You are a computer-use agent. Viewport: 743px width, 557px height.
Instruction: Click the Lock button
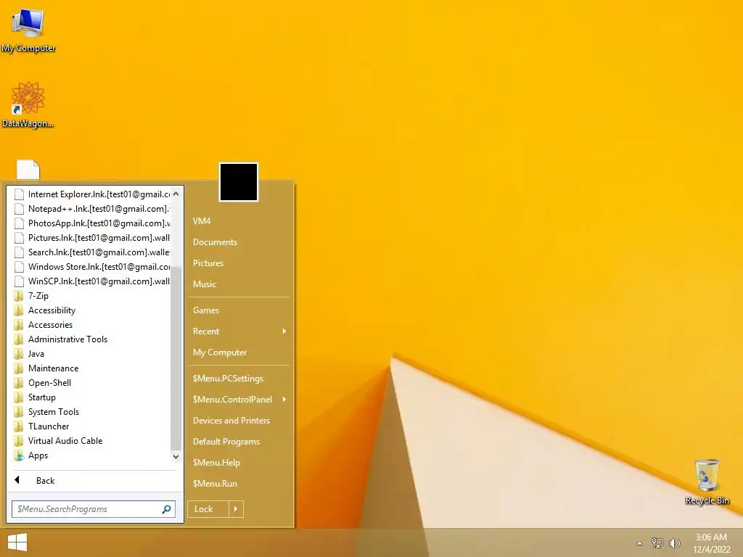(208, 509)
